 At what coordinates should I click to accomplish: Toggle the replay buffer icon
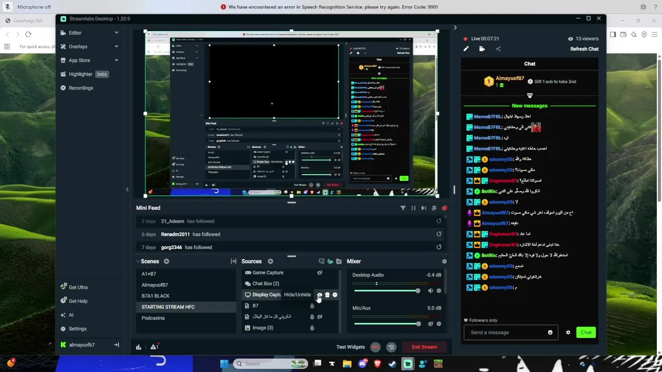391,347
